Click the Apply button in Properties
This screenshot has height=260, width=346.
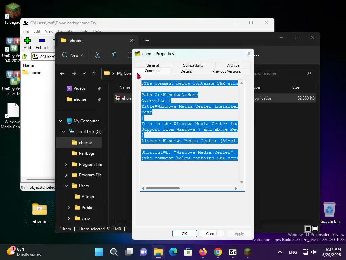(239, 234)
